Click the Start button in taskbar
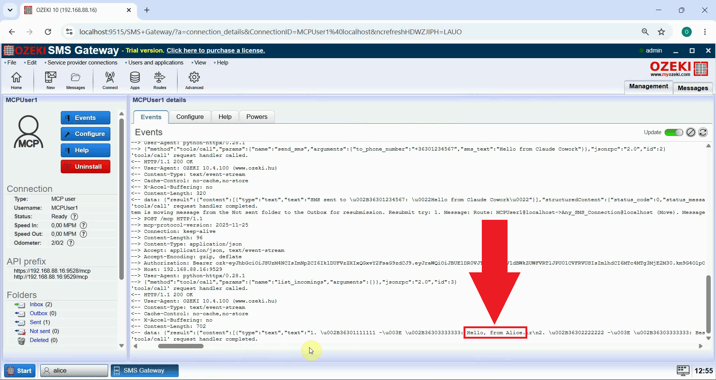Image resolution: width=716 pixels, height=380 pixels. (20, 371)
